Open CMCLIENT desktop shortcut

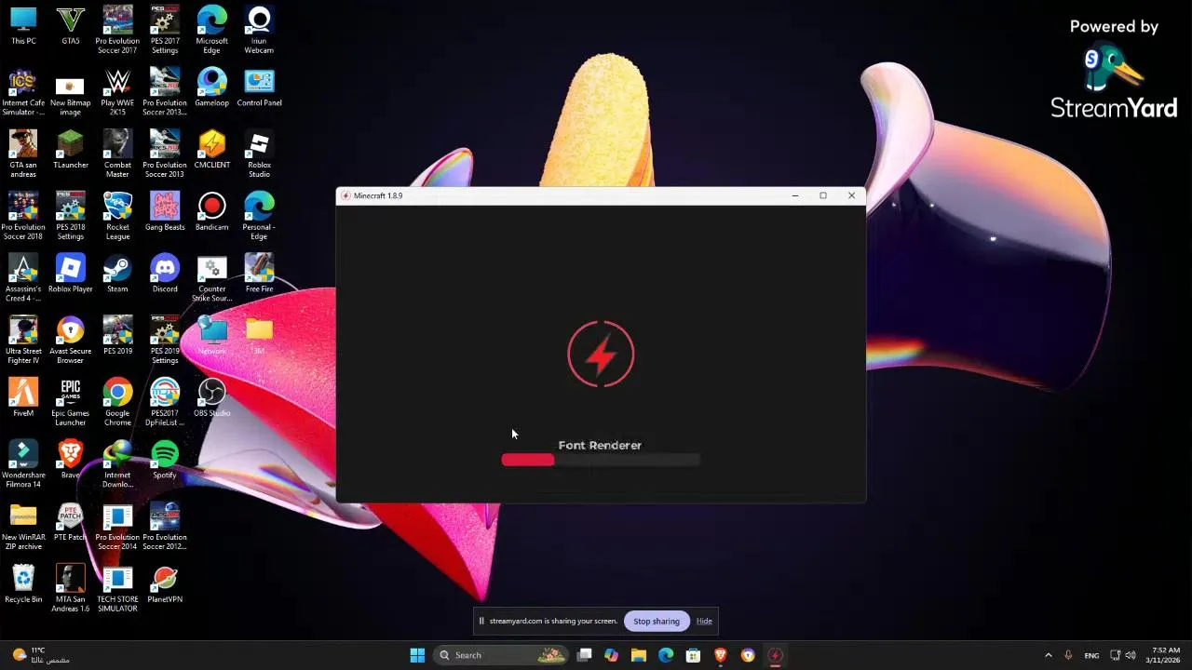pyautogui.click(x=212, y=150)
